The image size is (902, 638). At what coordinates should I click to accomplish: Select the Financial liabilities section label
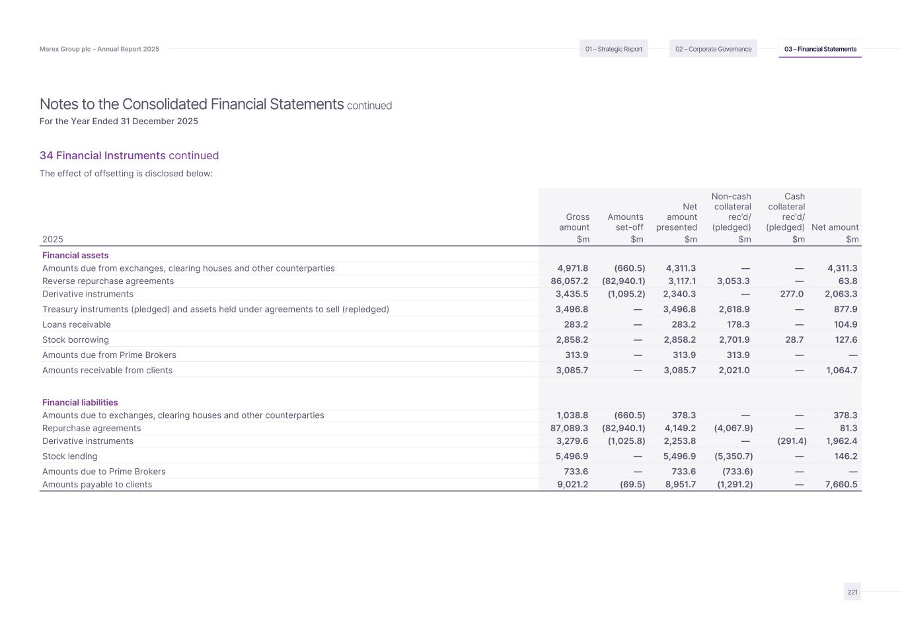click(80, 403)
